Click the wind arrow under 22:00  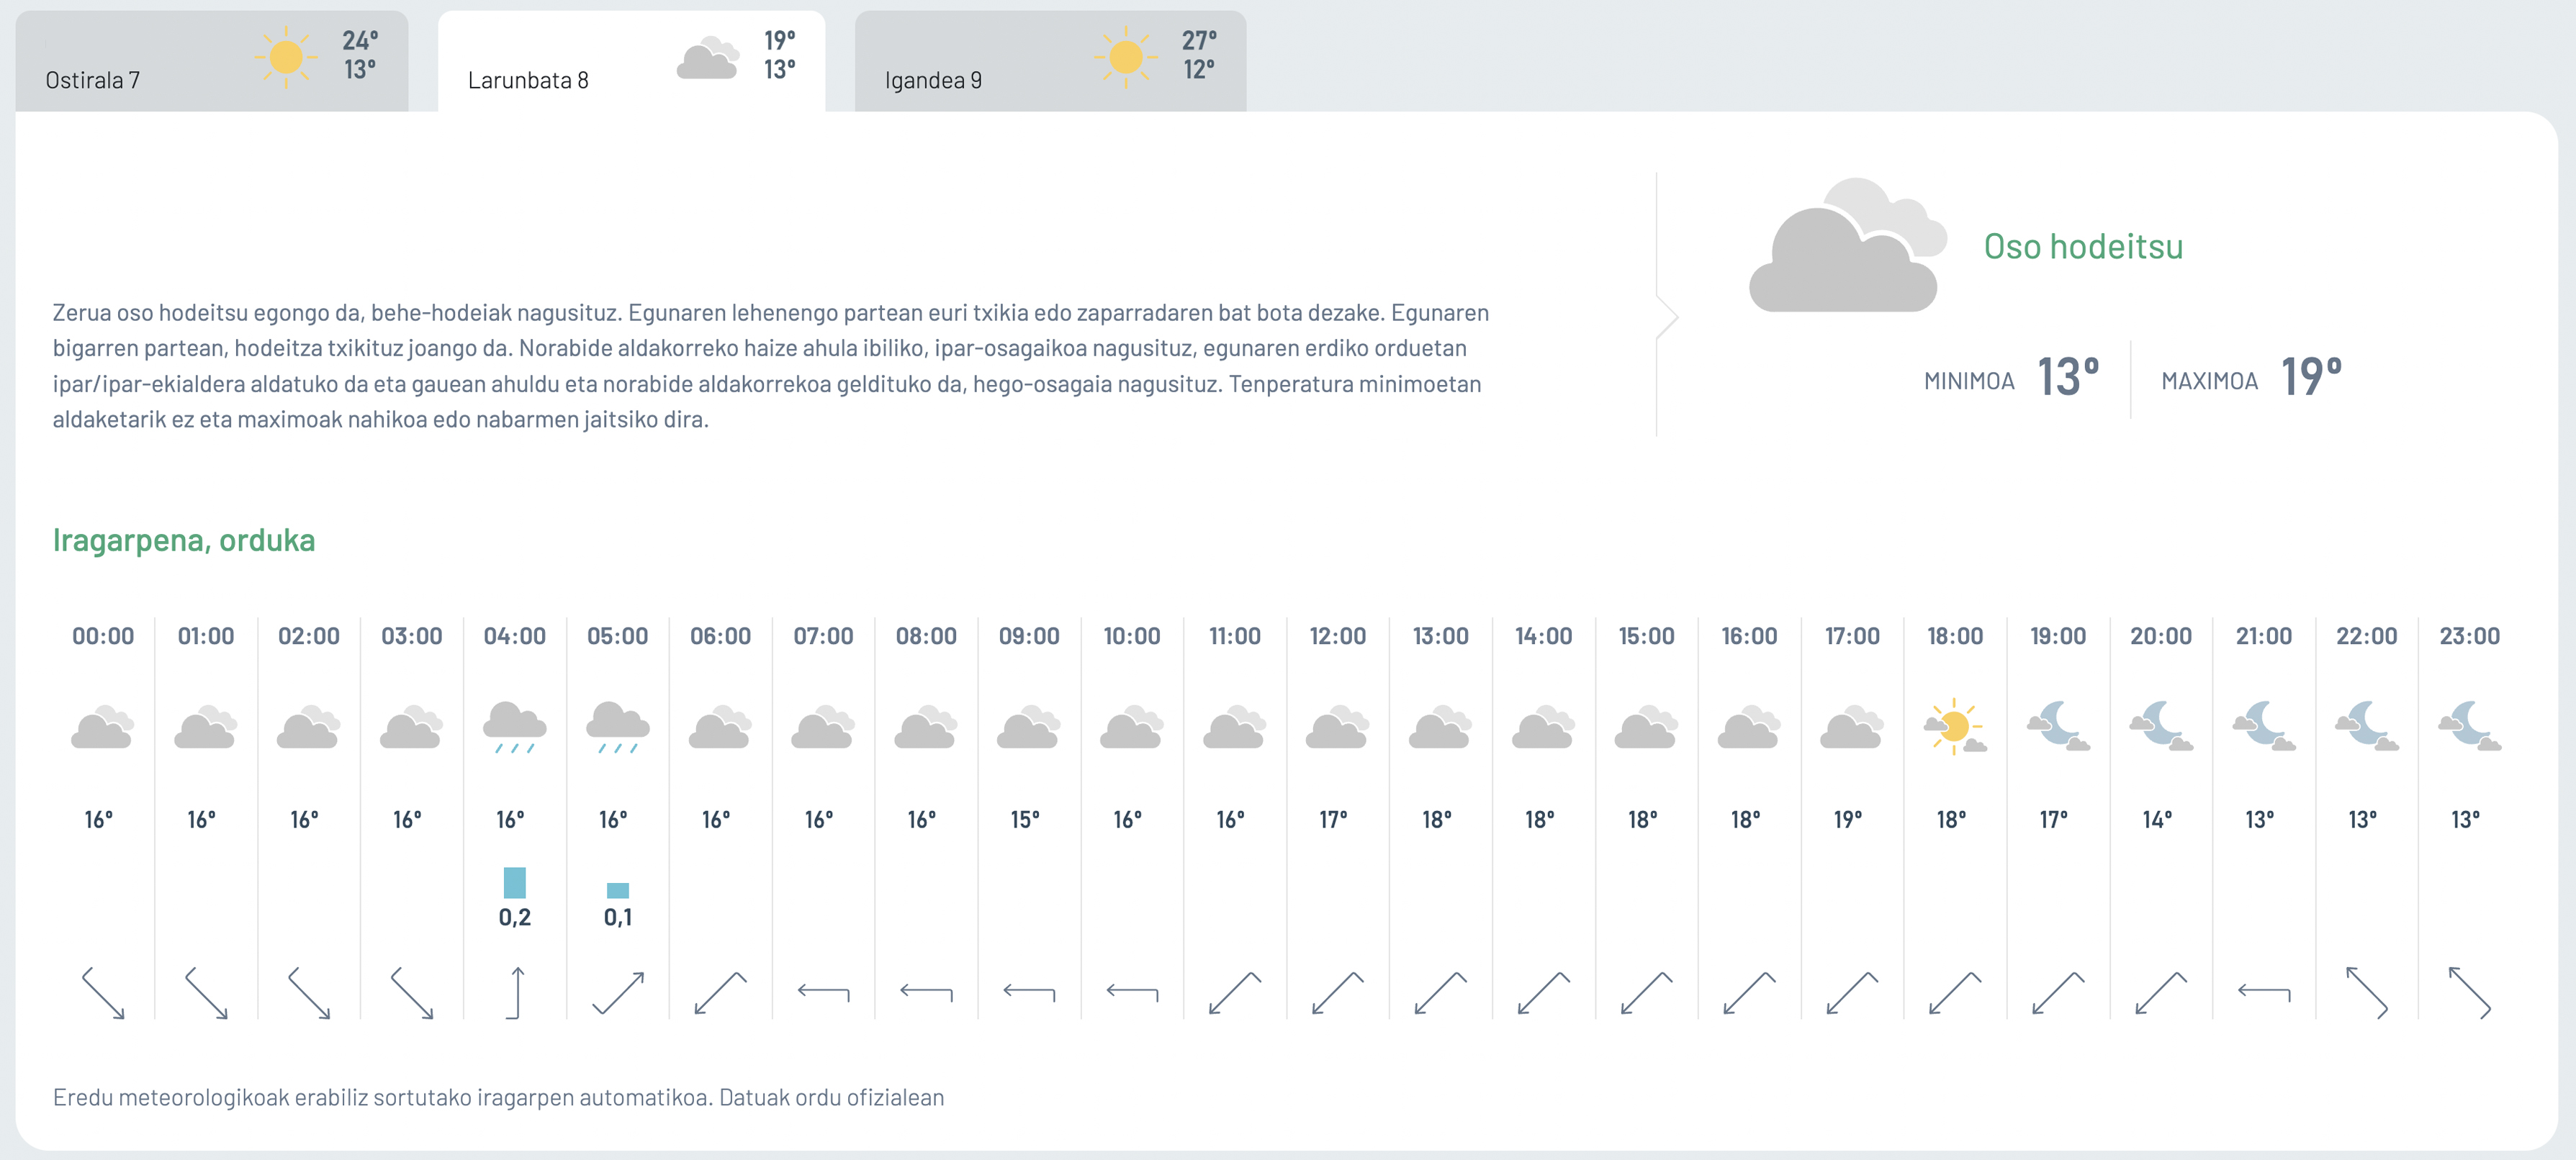[2367, 993]
